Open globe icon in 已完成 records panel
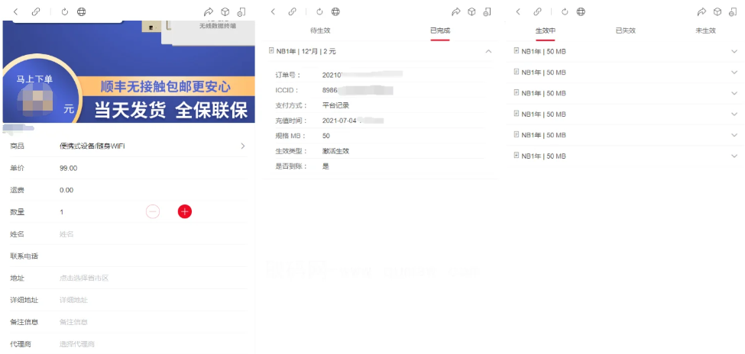 coord(335,12)
